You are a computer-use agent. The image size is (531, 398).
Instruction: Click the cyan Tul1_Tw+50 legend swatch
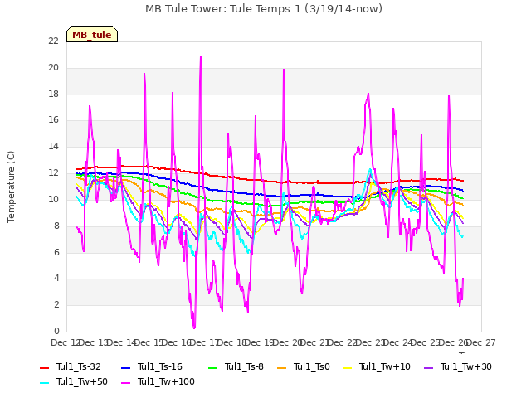(44, 382)
